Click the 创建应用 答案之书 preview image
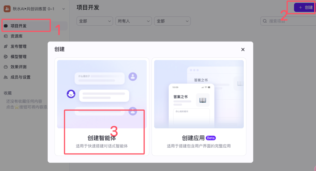The width and height of the screenshot is (316, 171). click(199, 94)
